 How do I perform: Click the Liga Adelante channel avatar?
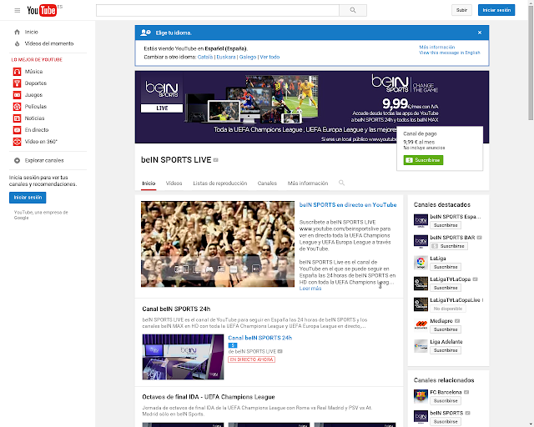[421, 346]
